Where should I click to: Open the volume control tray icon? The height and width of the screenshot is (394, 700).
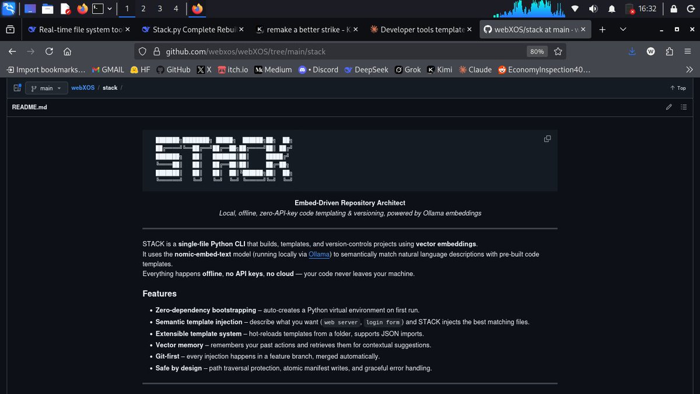pos(593,9)
